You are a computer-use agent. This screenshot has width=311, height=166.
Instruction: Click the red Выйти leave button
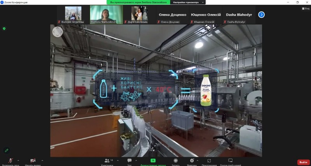click(x=304, y=162)
